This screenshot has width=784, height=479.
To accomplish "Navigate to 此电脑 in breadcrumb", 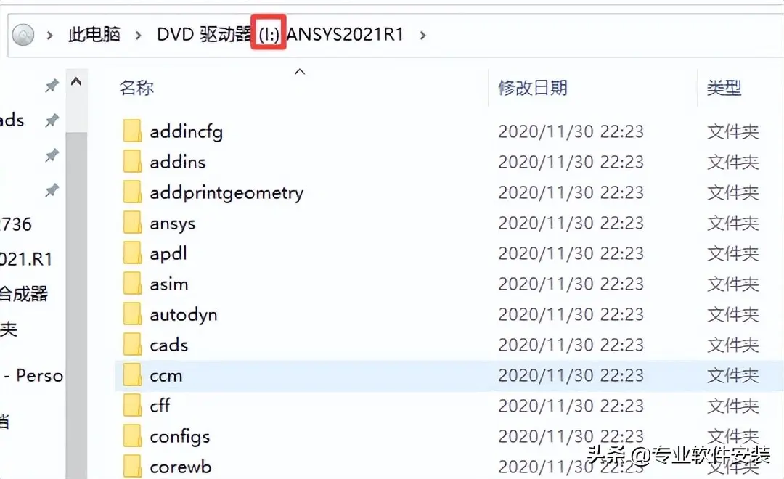I will click(x=94, y=35).
